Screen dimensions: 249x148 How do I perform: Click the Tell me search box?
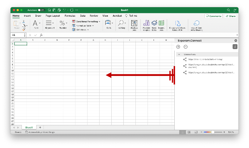[x=131, y=16]
